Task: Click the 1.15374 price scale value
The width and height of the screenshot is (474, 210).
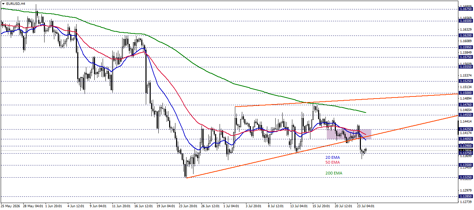Action: point(466,75)
